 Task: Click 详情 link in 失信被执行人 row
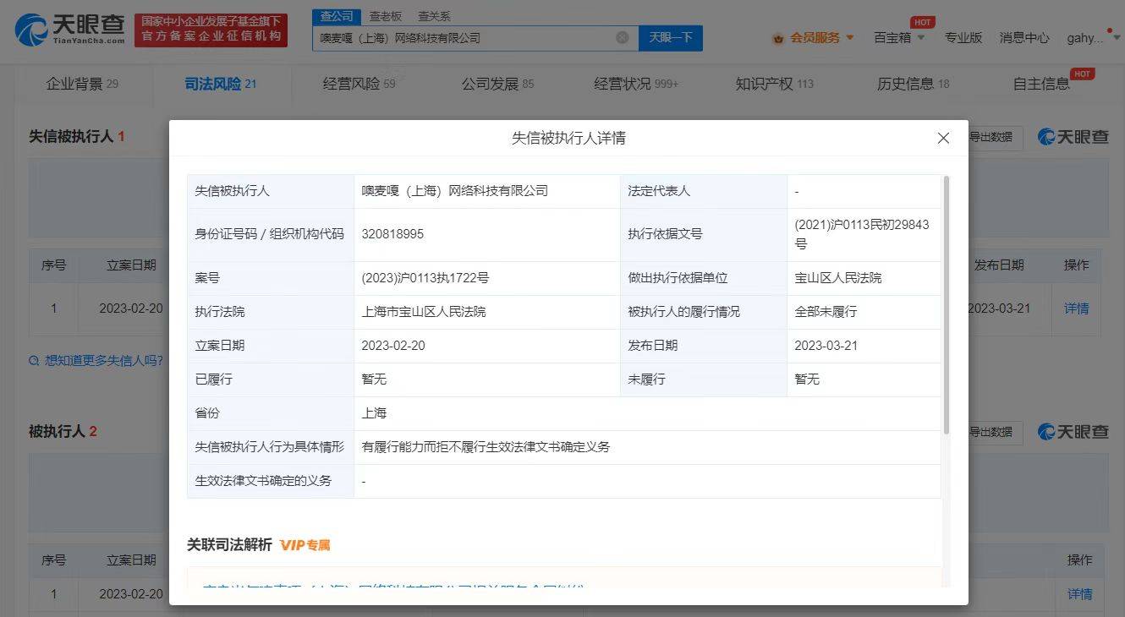(x=1076, y=308)
